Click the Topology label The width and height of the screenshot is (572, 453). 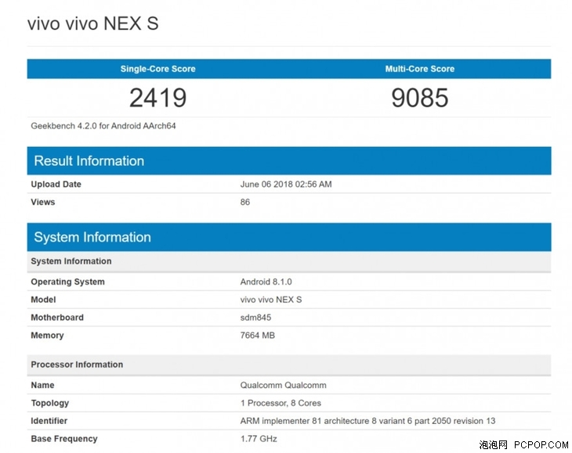point(50,403)
